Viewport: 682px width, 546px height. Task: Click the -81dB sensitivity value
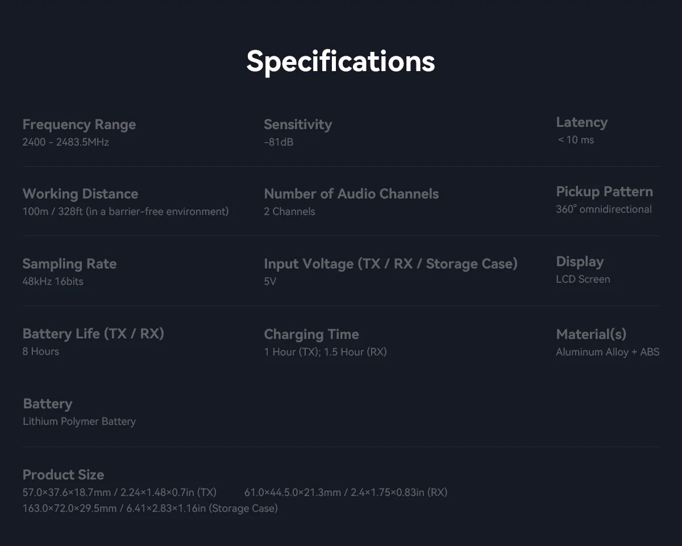tap(278, 142)
